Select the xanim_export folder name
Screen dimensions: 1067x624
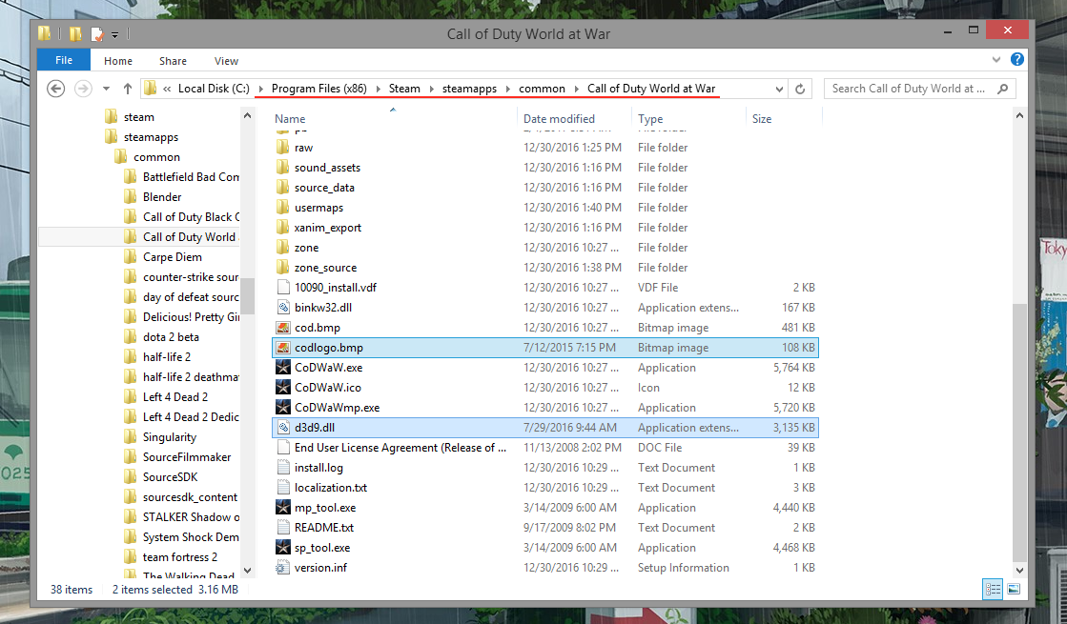pos(328,228)
